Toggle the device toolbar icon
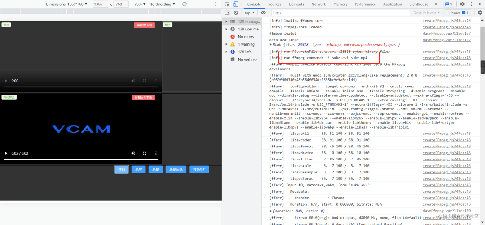The width and height of the screenshot is (485, 225). (235, 4)
